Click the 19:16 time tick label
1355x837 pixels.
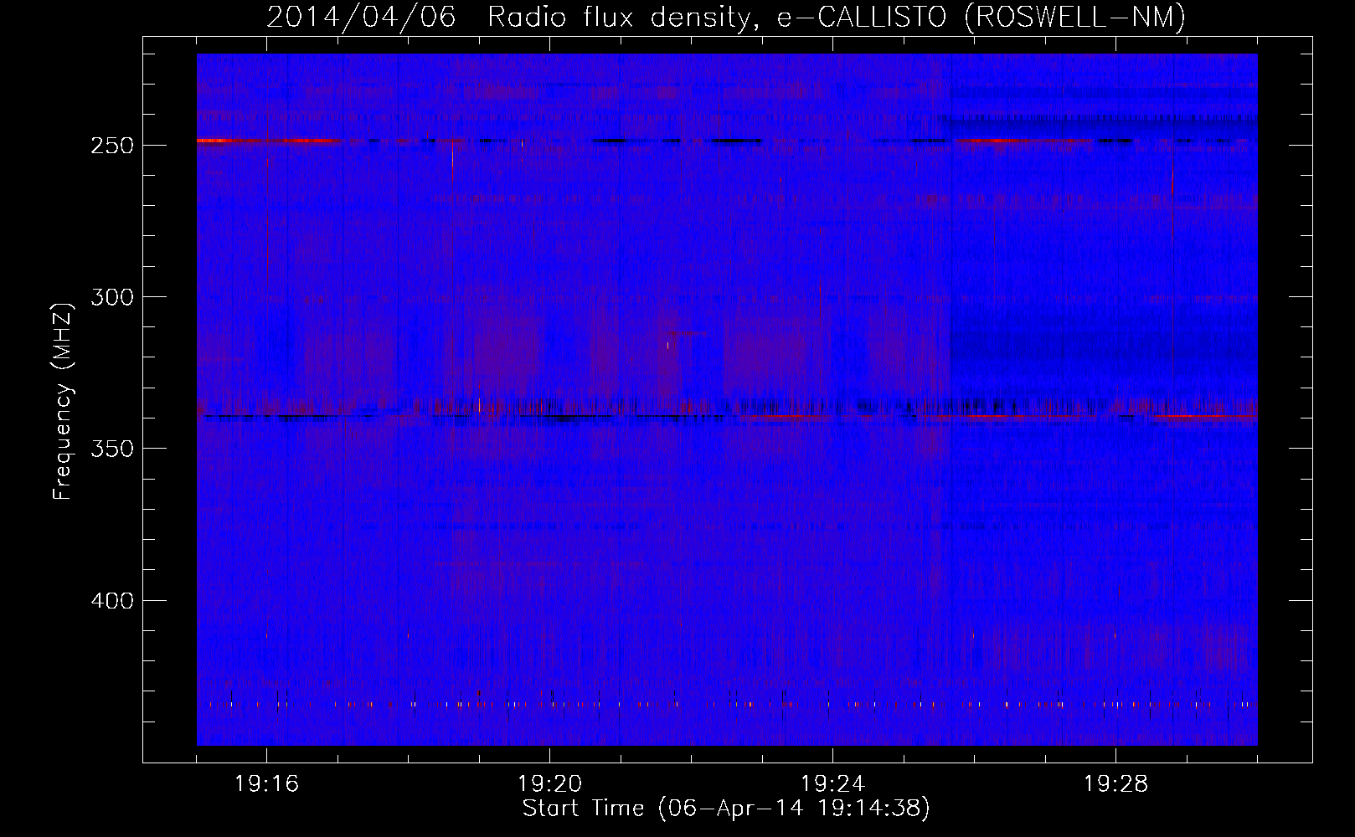click(266, 784)
